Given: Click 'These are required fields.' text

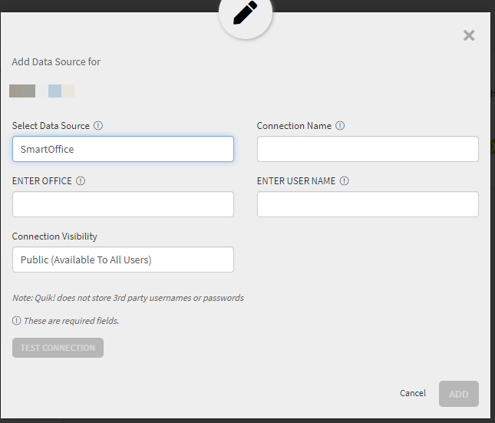Looking at the screenshot, I should tap(71, 321).
